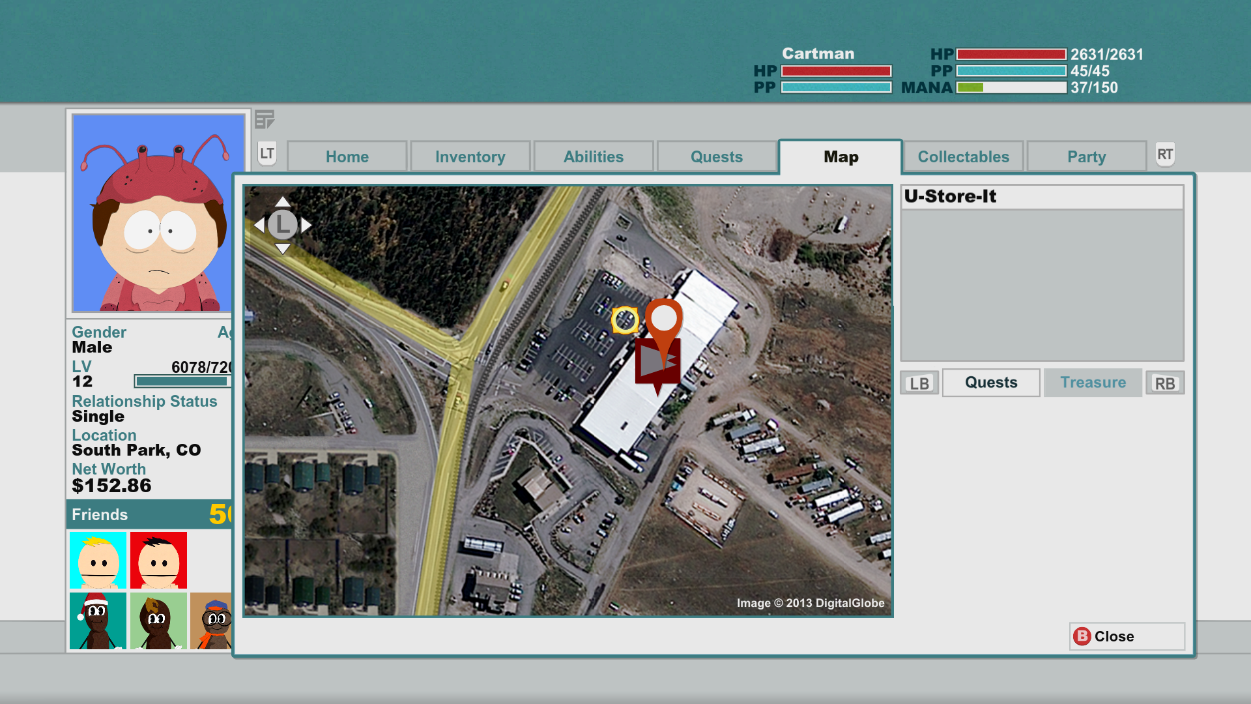Click the player's PP bar 45/45
1251x704 pixels.
point(1011,71)
